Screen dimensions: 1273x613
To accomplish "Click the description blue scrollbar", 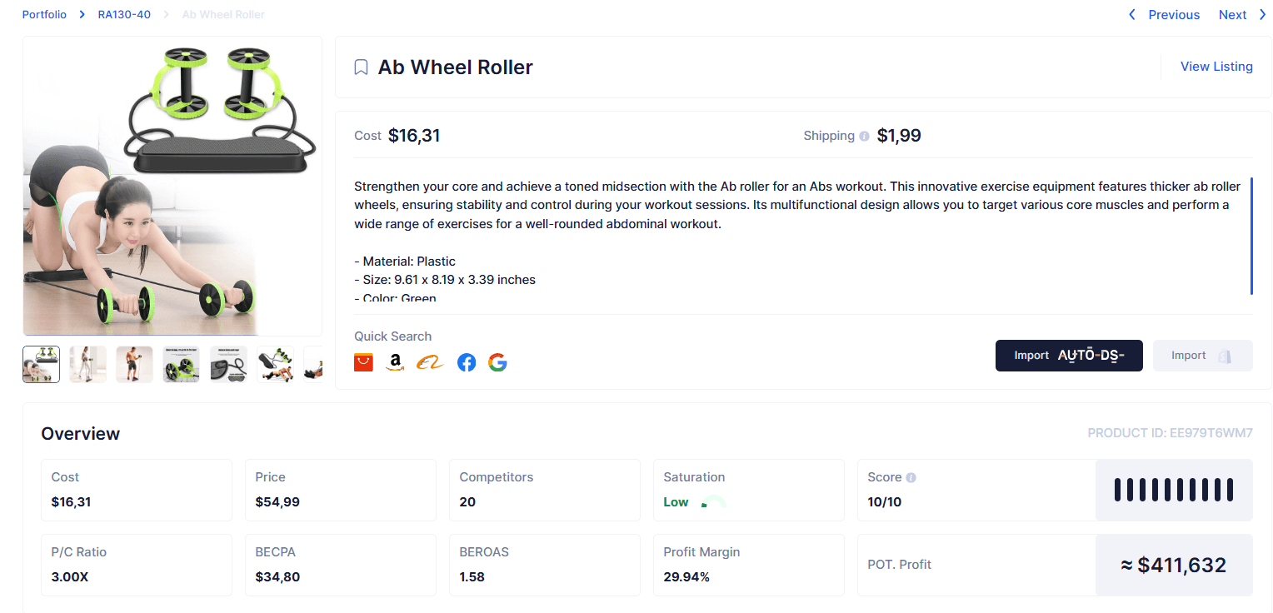I will [1251, 236].
